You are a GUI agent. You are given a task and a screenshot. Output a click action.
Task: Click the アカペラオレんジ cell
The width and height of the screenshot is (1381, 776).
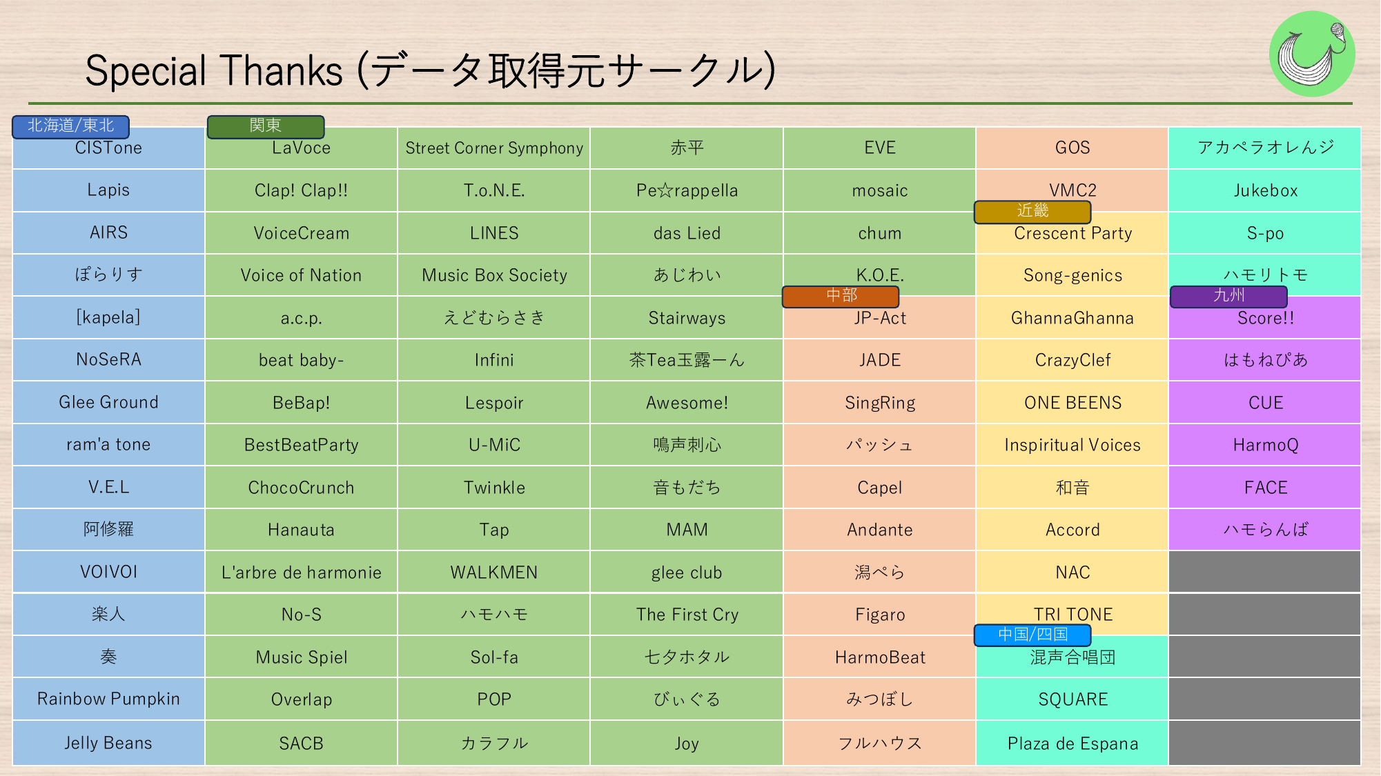click(1265, 148)
